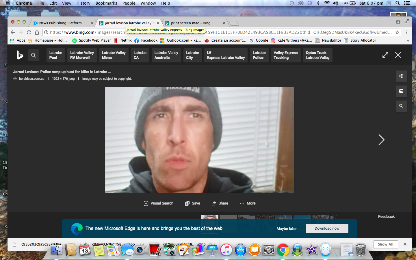
Task: Open Chrome three-dot menu
Action: (x=407, y=32)
